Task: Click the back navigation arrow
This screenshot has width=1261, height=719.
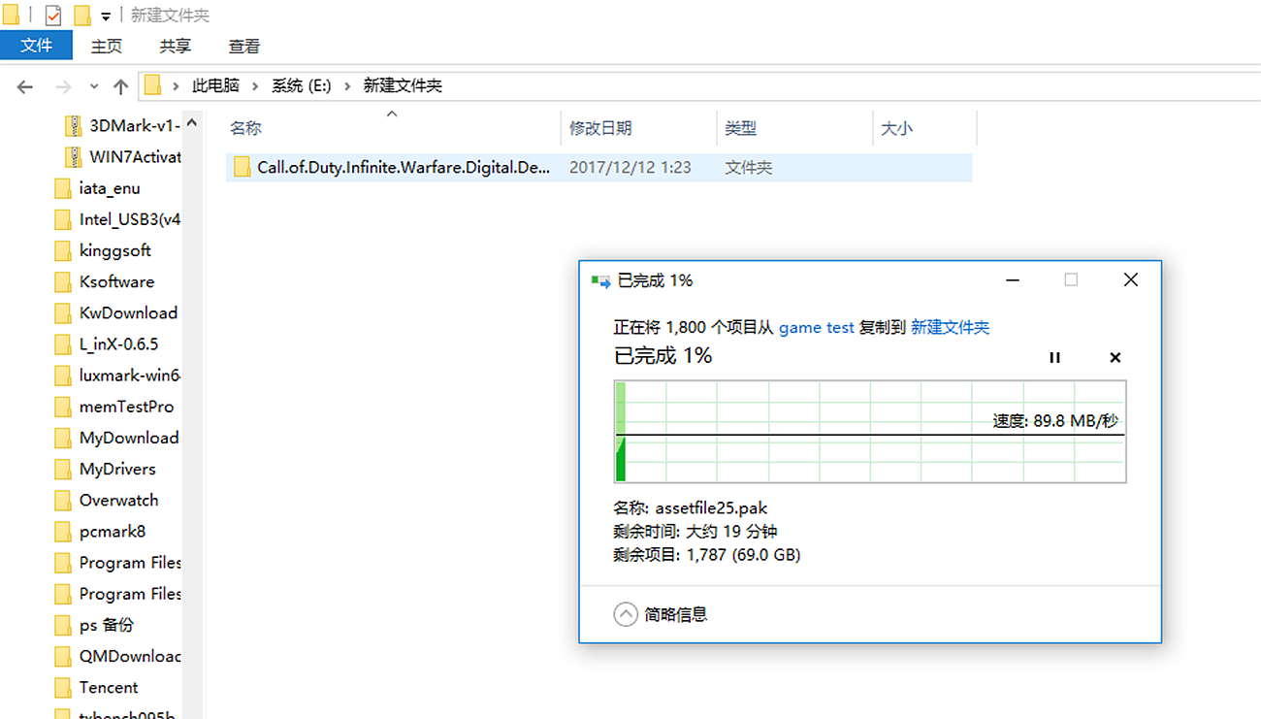Action: coord(25,86)
